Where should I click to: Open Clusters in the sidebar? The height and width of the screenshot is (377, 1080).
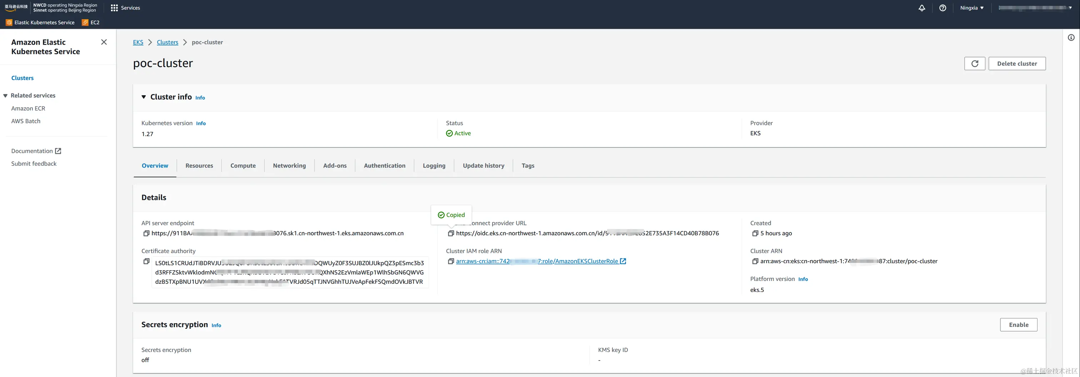[x=22, y=78]
